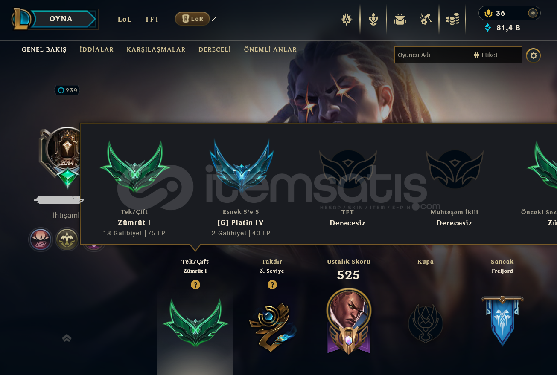The width and height of the screenshot is (557, 375).
Task: Click the OYNA play button
Action: [61, 19]
